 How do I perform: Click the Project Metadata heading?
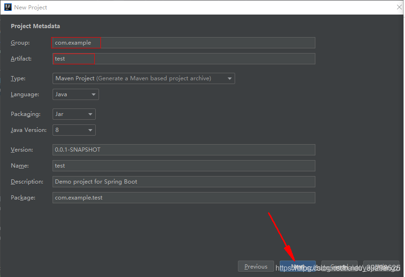[x=35, y=26]
